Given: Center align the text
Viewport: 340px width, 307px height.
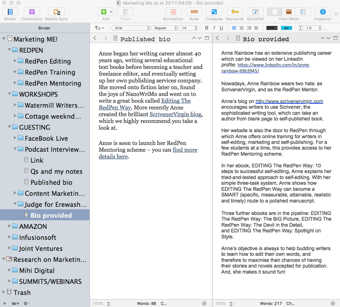Looking at the screenshot, I should tap(242, 28).
